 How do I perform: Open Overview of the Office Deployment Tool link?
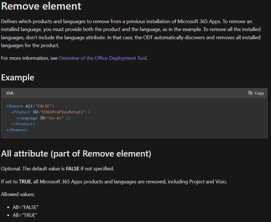point(103,58)
